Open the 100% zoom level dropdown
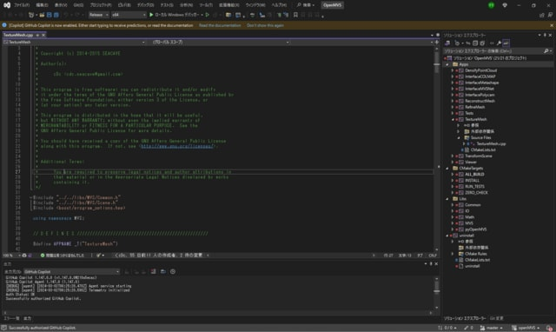The height and width of the screenshot is (332, 556). tap(11, 256)
